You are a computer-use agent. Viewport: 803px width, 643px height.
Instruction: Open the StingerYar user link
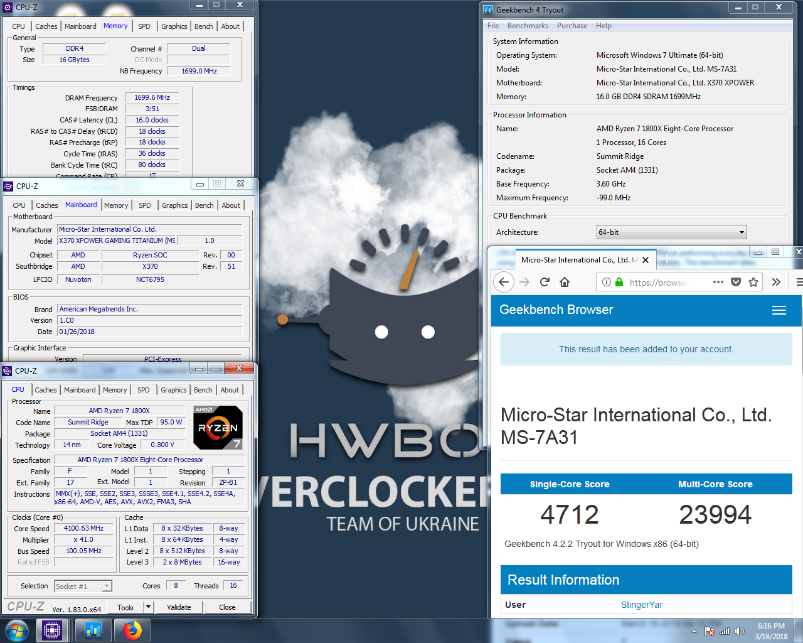(x=642, y=605)
